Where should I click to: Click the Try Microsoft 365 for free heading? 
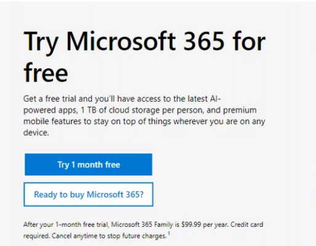click(x=145, y=57)
